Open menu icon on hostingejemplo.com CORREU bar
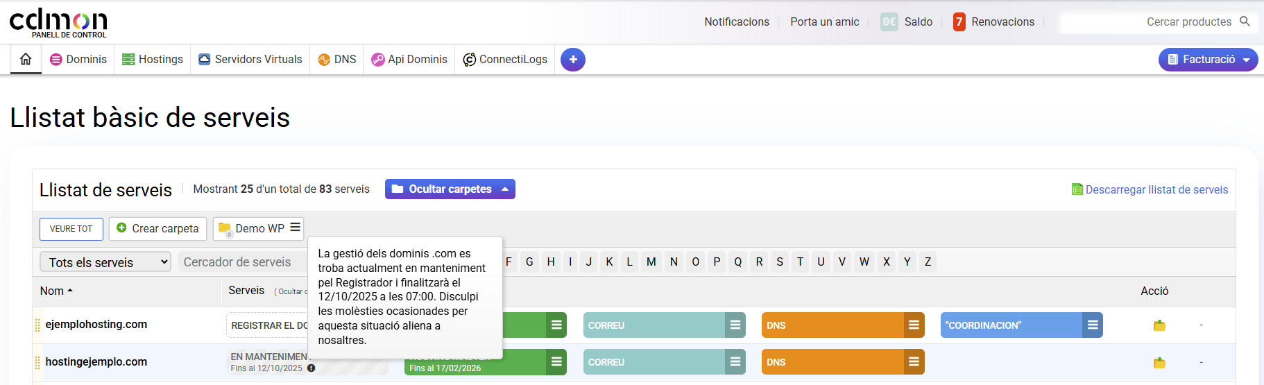This screenshot has height=385, width=1264. 735,362
